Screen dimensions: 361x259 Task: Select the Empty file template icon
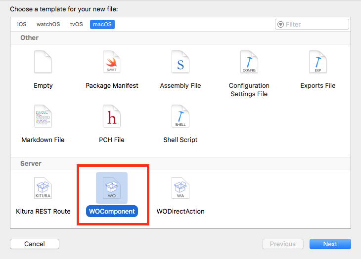(43, 62)
